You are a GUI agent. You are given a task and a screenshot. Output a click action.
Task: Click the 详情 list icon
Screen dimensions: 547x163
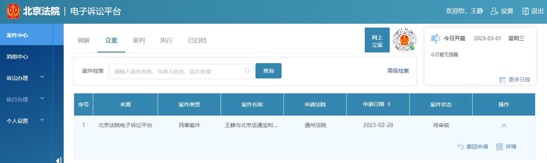tap(499, 147)
